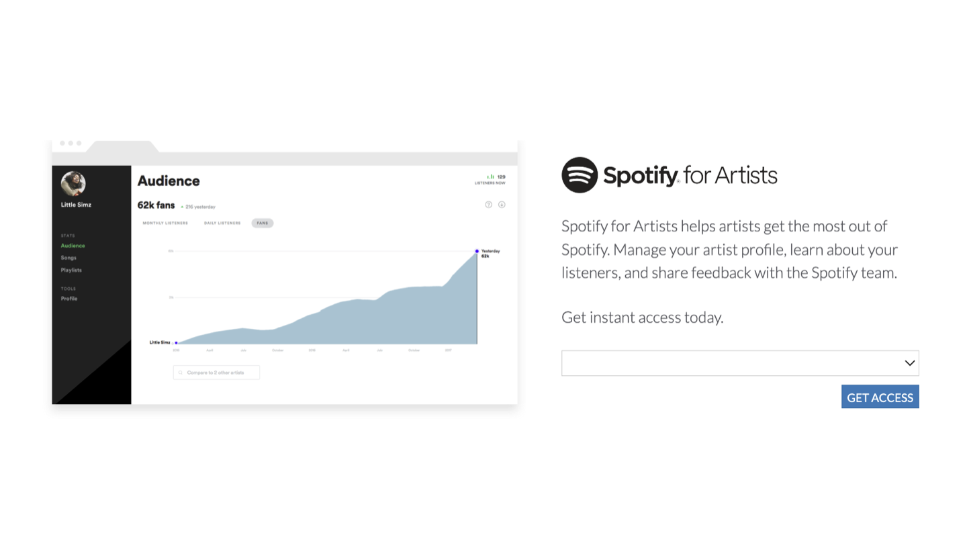
Task: Click the green listeners-now bars icon
Action: pyautogui.click(x=491, y=177)
